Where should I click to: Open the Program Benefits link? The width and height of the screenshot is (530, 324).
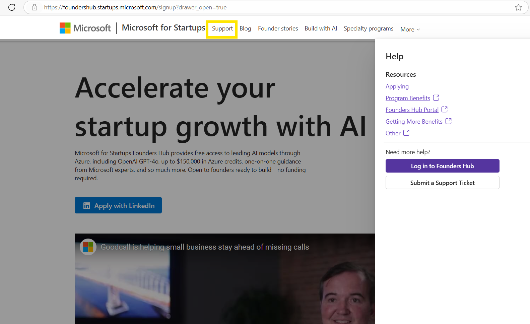[408, 98]
